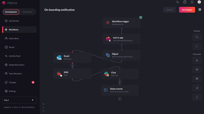Open Share Feedback link
Viewport: 204px width, 114px height.
tap(28, 107)
